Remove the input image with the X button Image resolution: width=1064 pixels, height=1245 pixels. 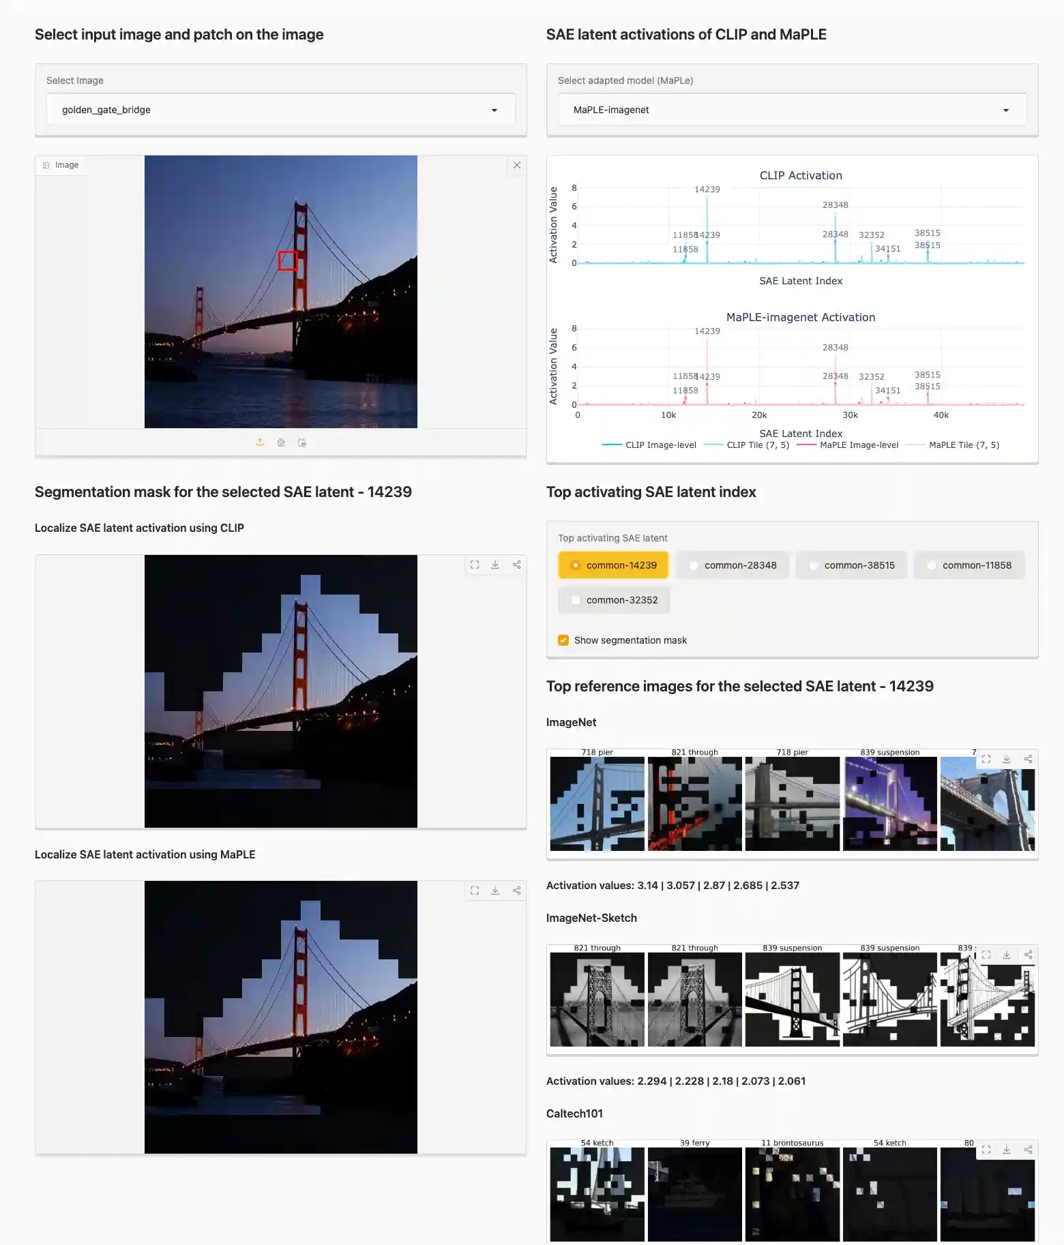[x=517, y=165]
